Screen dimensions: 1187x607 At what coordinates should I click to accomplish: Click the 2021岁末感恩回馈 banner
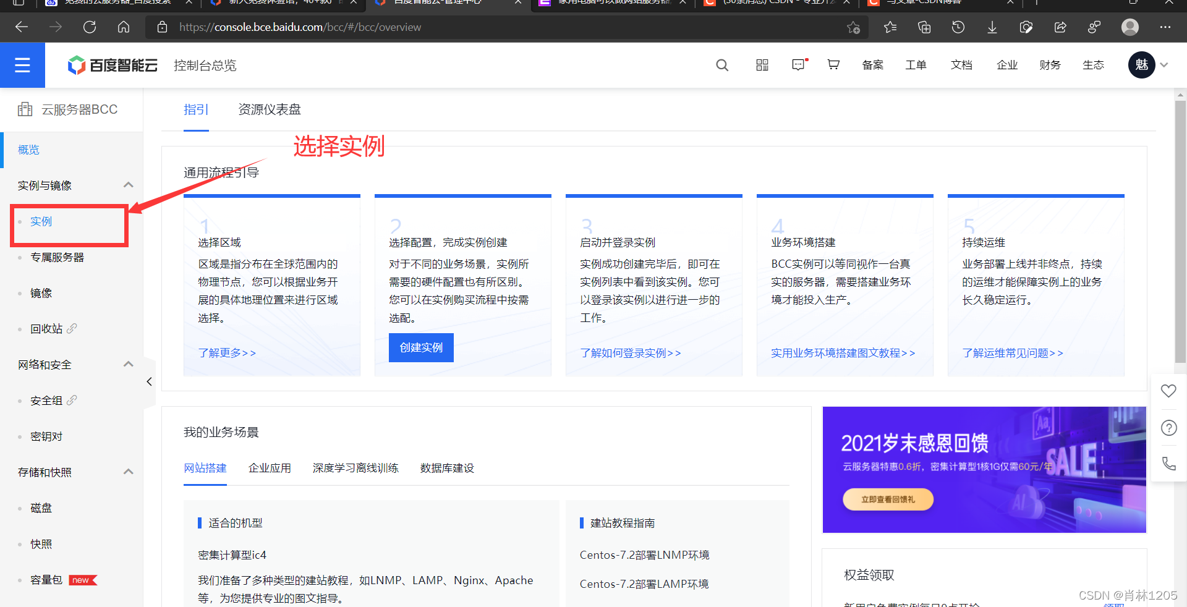click(984, 470)
